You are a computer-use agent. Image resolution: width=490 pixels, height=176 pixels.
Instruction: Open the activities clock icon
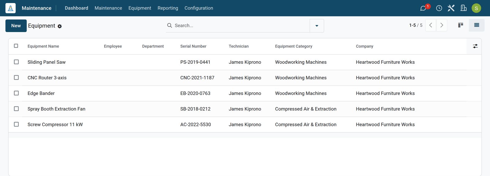439,8
